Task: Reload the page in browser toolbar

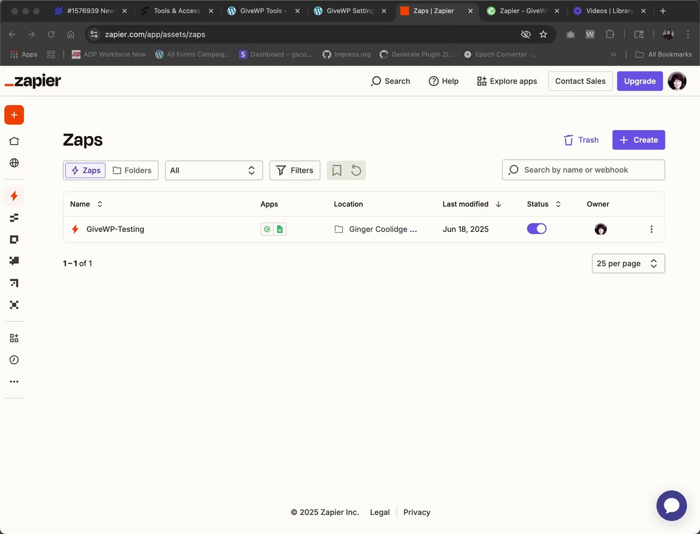Action: pos(51,34)
